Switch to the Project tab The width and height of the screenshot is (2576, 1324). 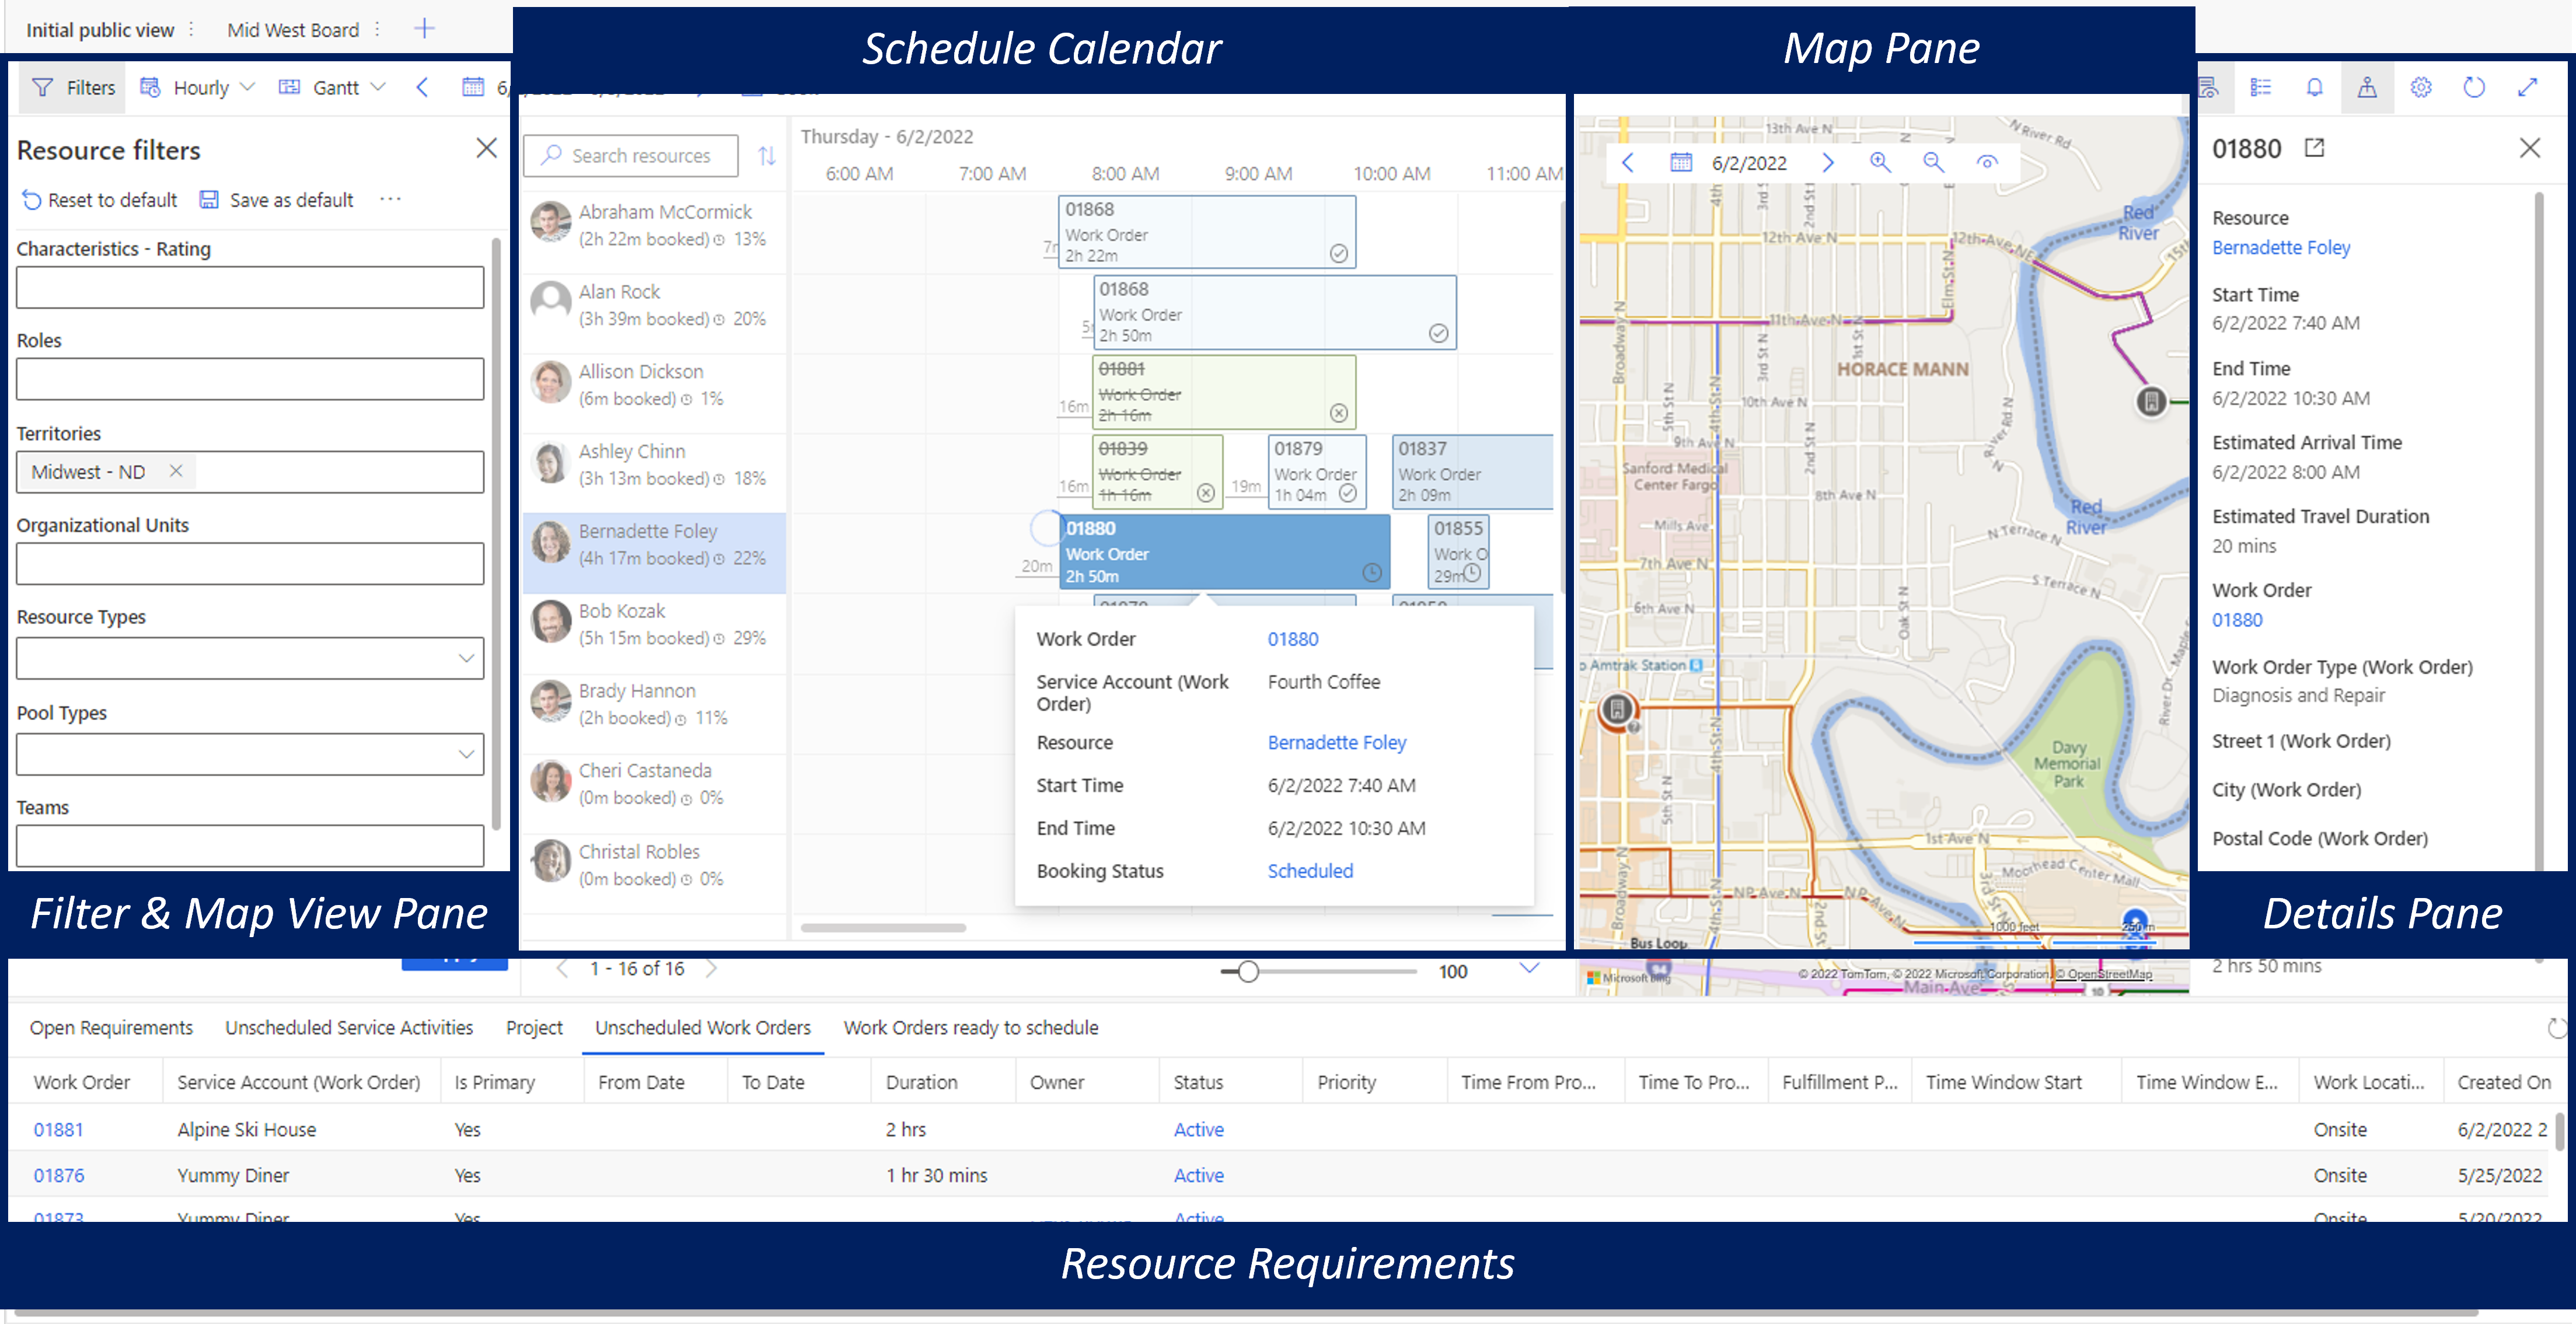[x=534, y=1028]
